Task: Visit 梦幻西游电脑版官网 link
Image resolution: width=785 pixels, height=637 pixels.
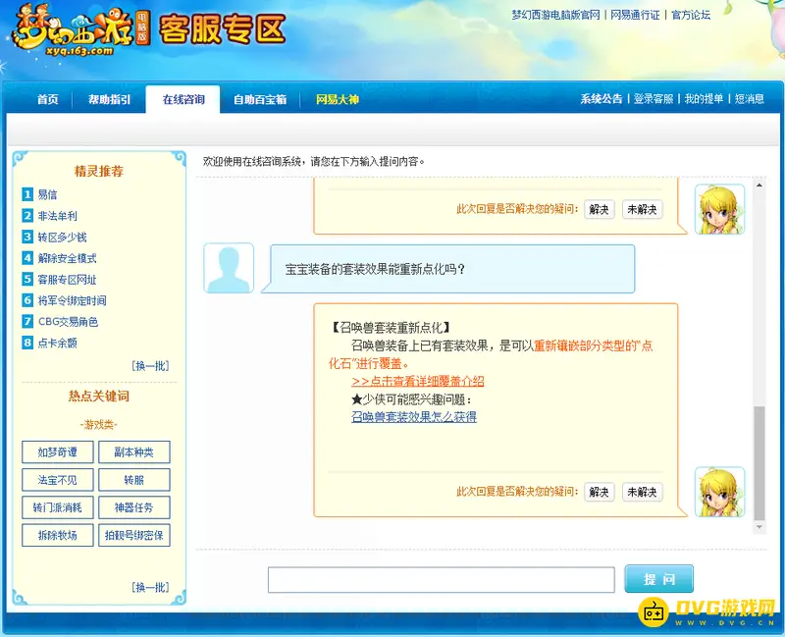Action: [555, 15]
